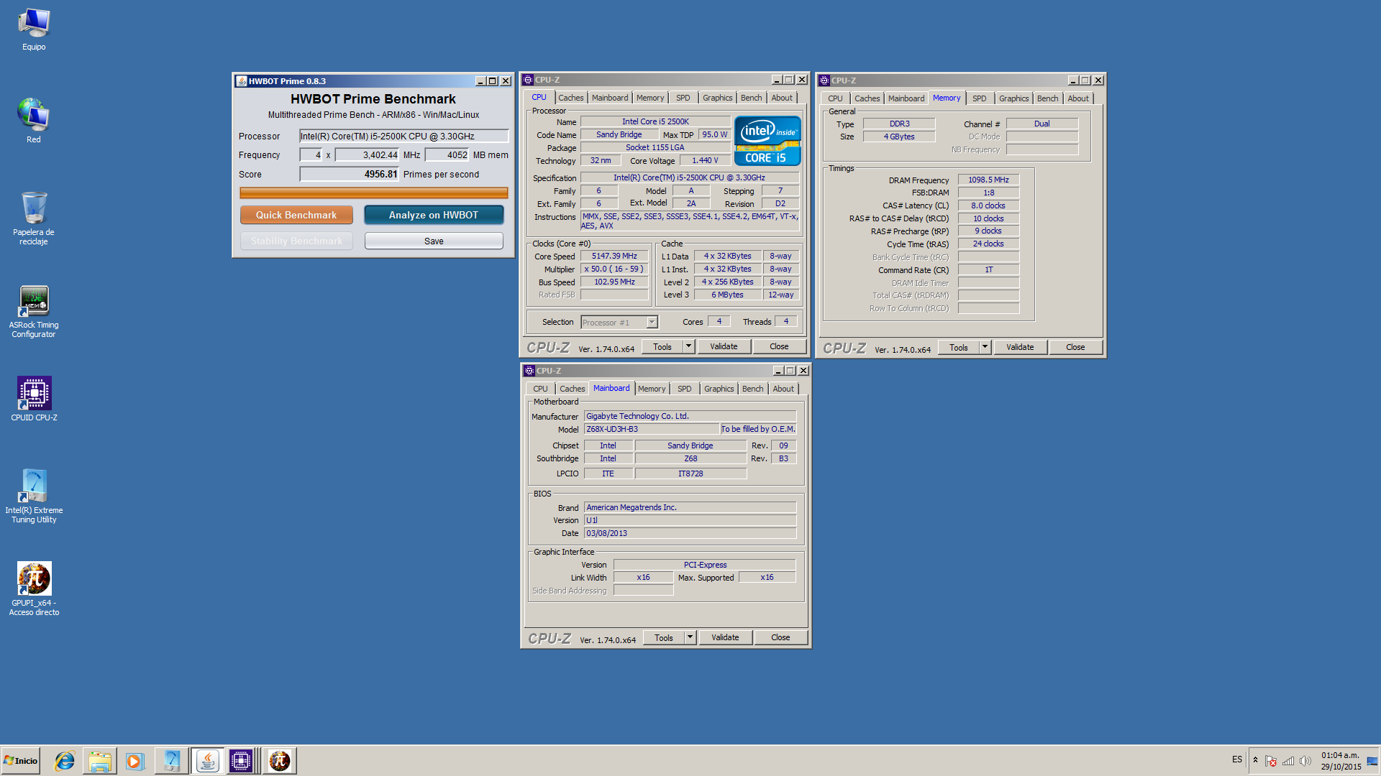Image resolution: width=1381 pixels, height=776 pixels.
Task: Open action center flag tray icon
Action: (1271, 761)
